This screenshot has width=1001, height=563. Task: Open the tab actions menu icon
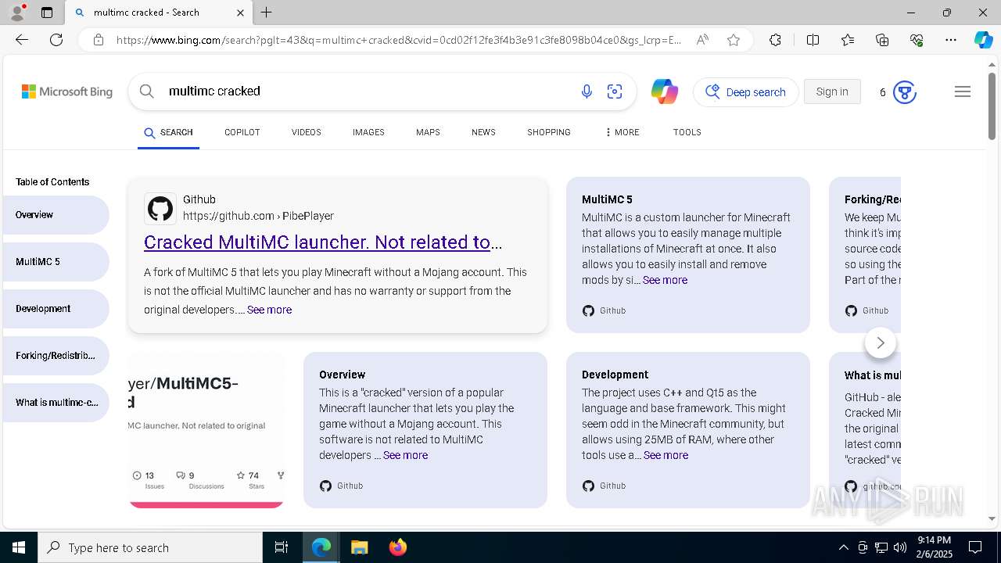(47, 13)
